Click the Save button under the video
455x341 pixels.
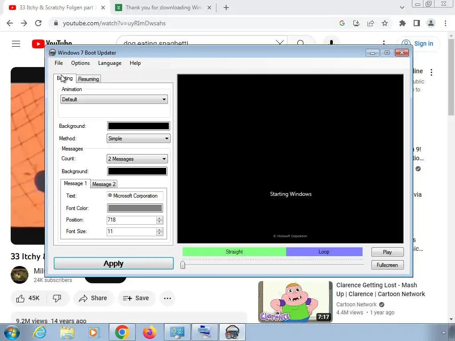(x=136, y=298)
